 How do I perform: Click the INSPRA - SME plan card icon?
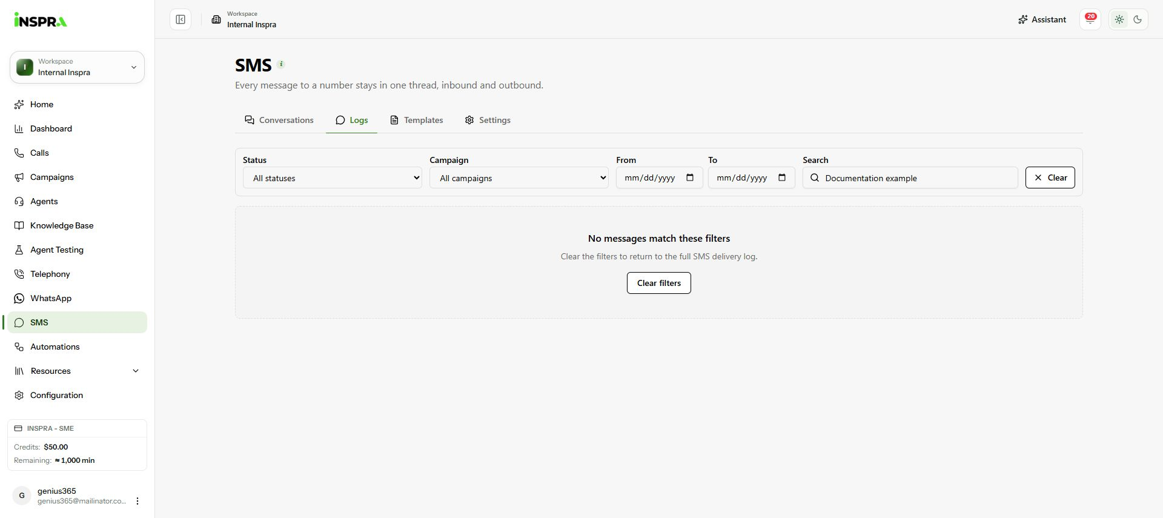18,428
